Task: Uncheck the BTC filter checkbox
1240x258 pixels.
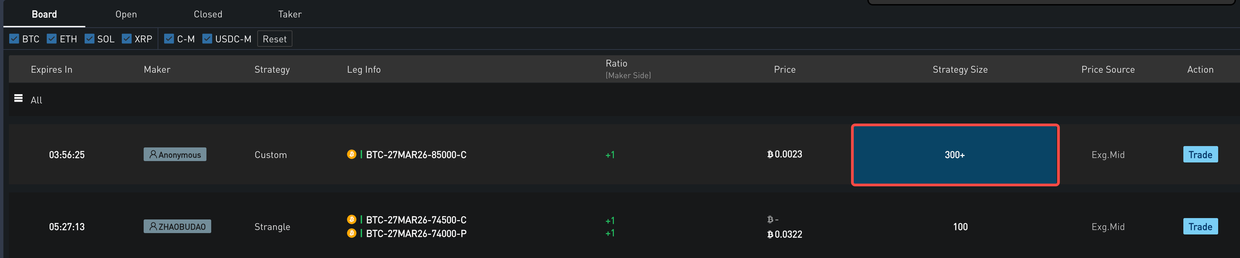Action: point(14,39)
